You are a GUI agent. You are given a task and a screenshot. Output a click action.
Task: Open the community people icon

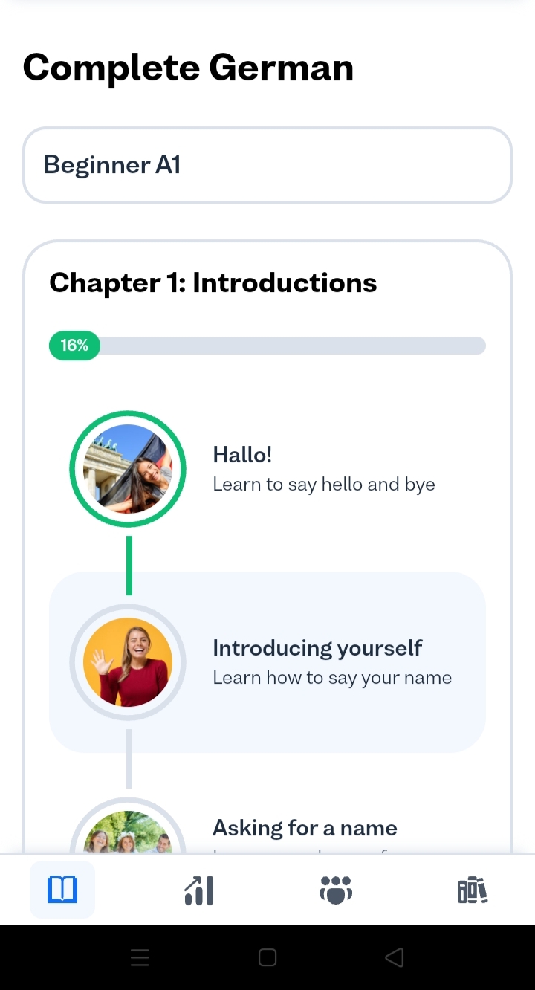[x=336, y=890]
